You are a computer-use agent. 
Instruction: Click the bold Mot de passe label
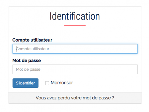27,60
